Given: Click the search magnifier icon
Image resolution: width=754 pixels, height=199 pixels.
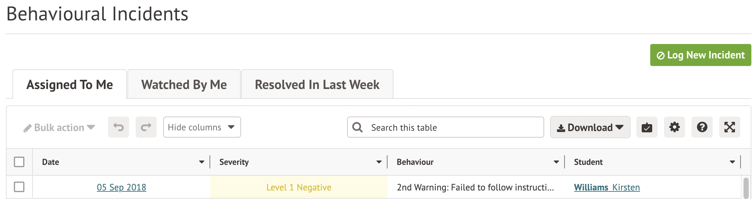Looking at the screenshot, I should [357, 127].
